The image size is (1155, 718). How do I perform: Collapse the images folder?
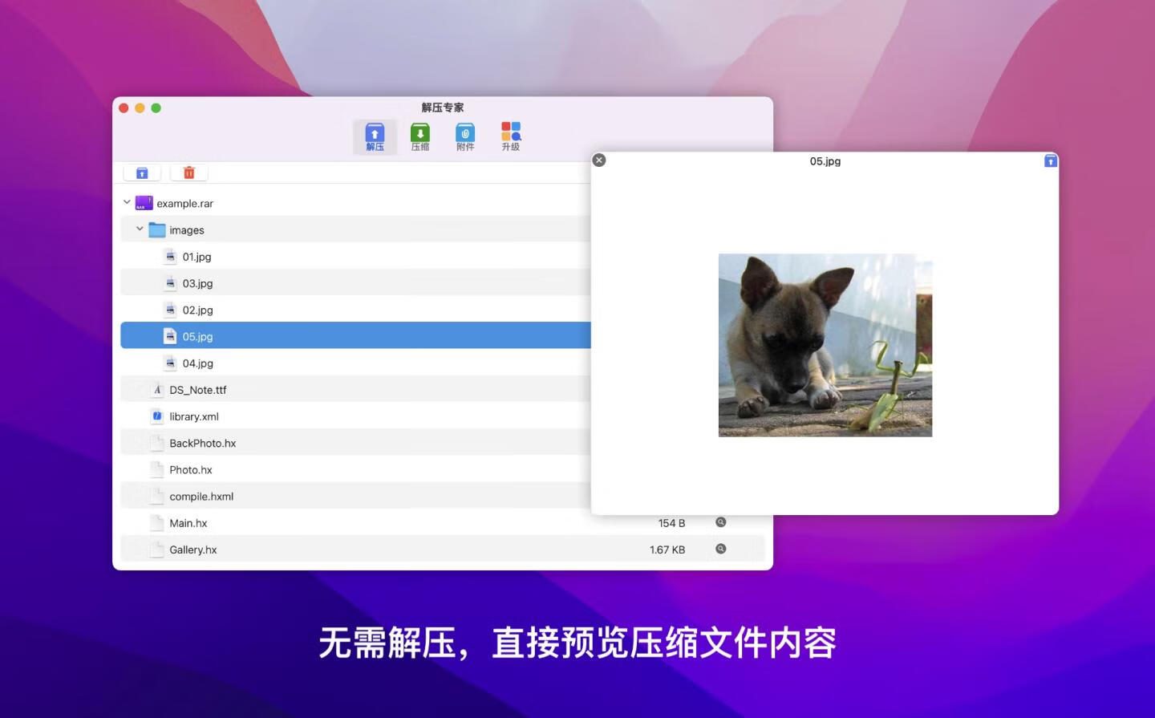click(140, 229)
